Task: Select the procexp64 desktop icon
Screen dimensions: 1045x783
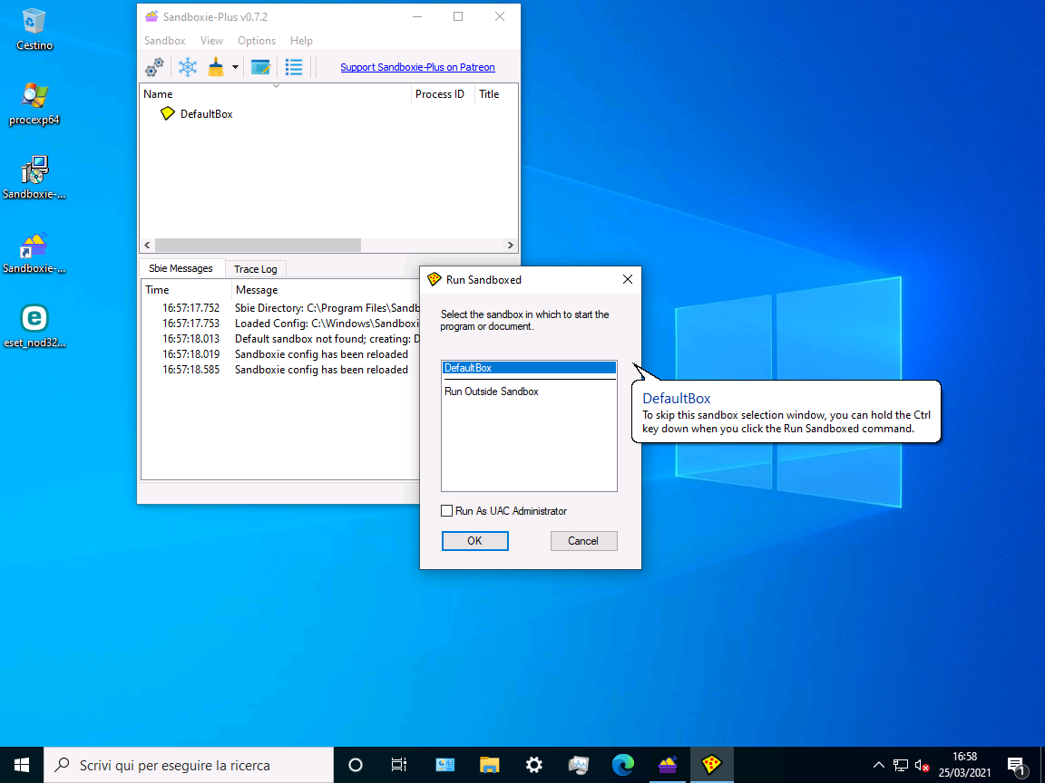Action: click(x=34, y=104)
